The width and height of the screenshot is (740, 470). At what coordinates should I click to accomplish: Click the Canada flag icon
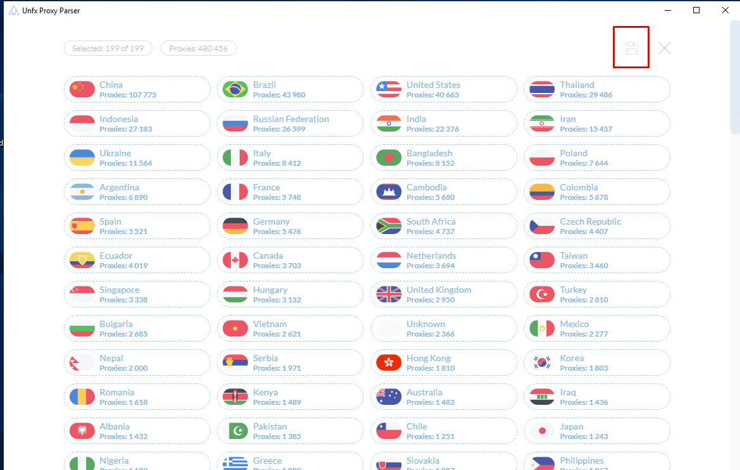(x=235, y=260)
